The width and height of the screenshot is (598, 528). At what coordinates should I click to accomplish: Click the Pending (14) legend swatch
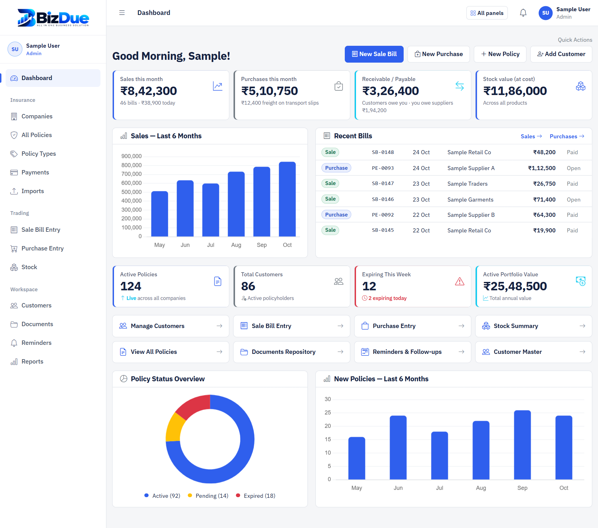tap(190, 495)
